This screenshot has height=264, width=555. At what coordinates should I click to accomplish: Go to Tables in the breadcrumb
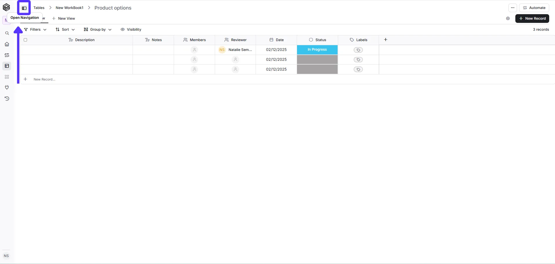(39, 8)
